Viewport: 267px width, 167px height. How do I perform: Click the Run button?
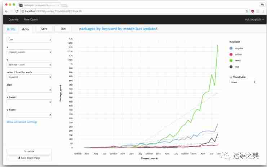pyautogui.click(x=63, y=29)
